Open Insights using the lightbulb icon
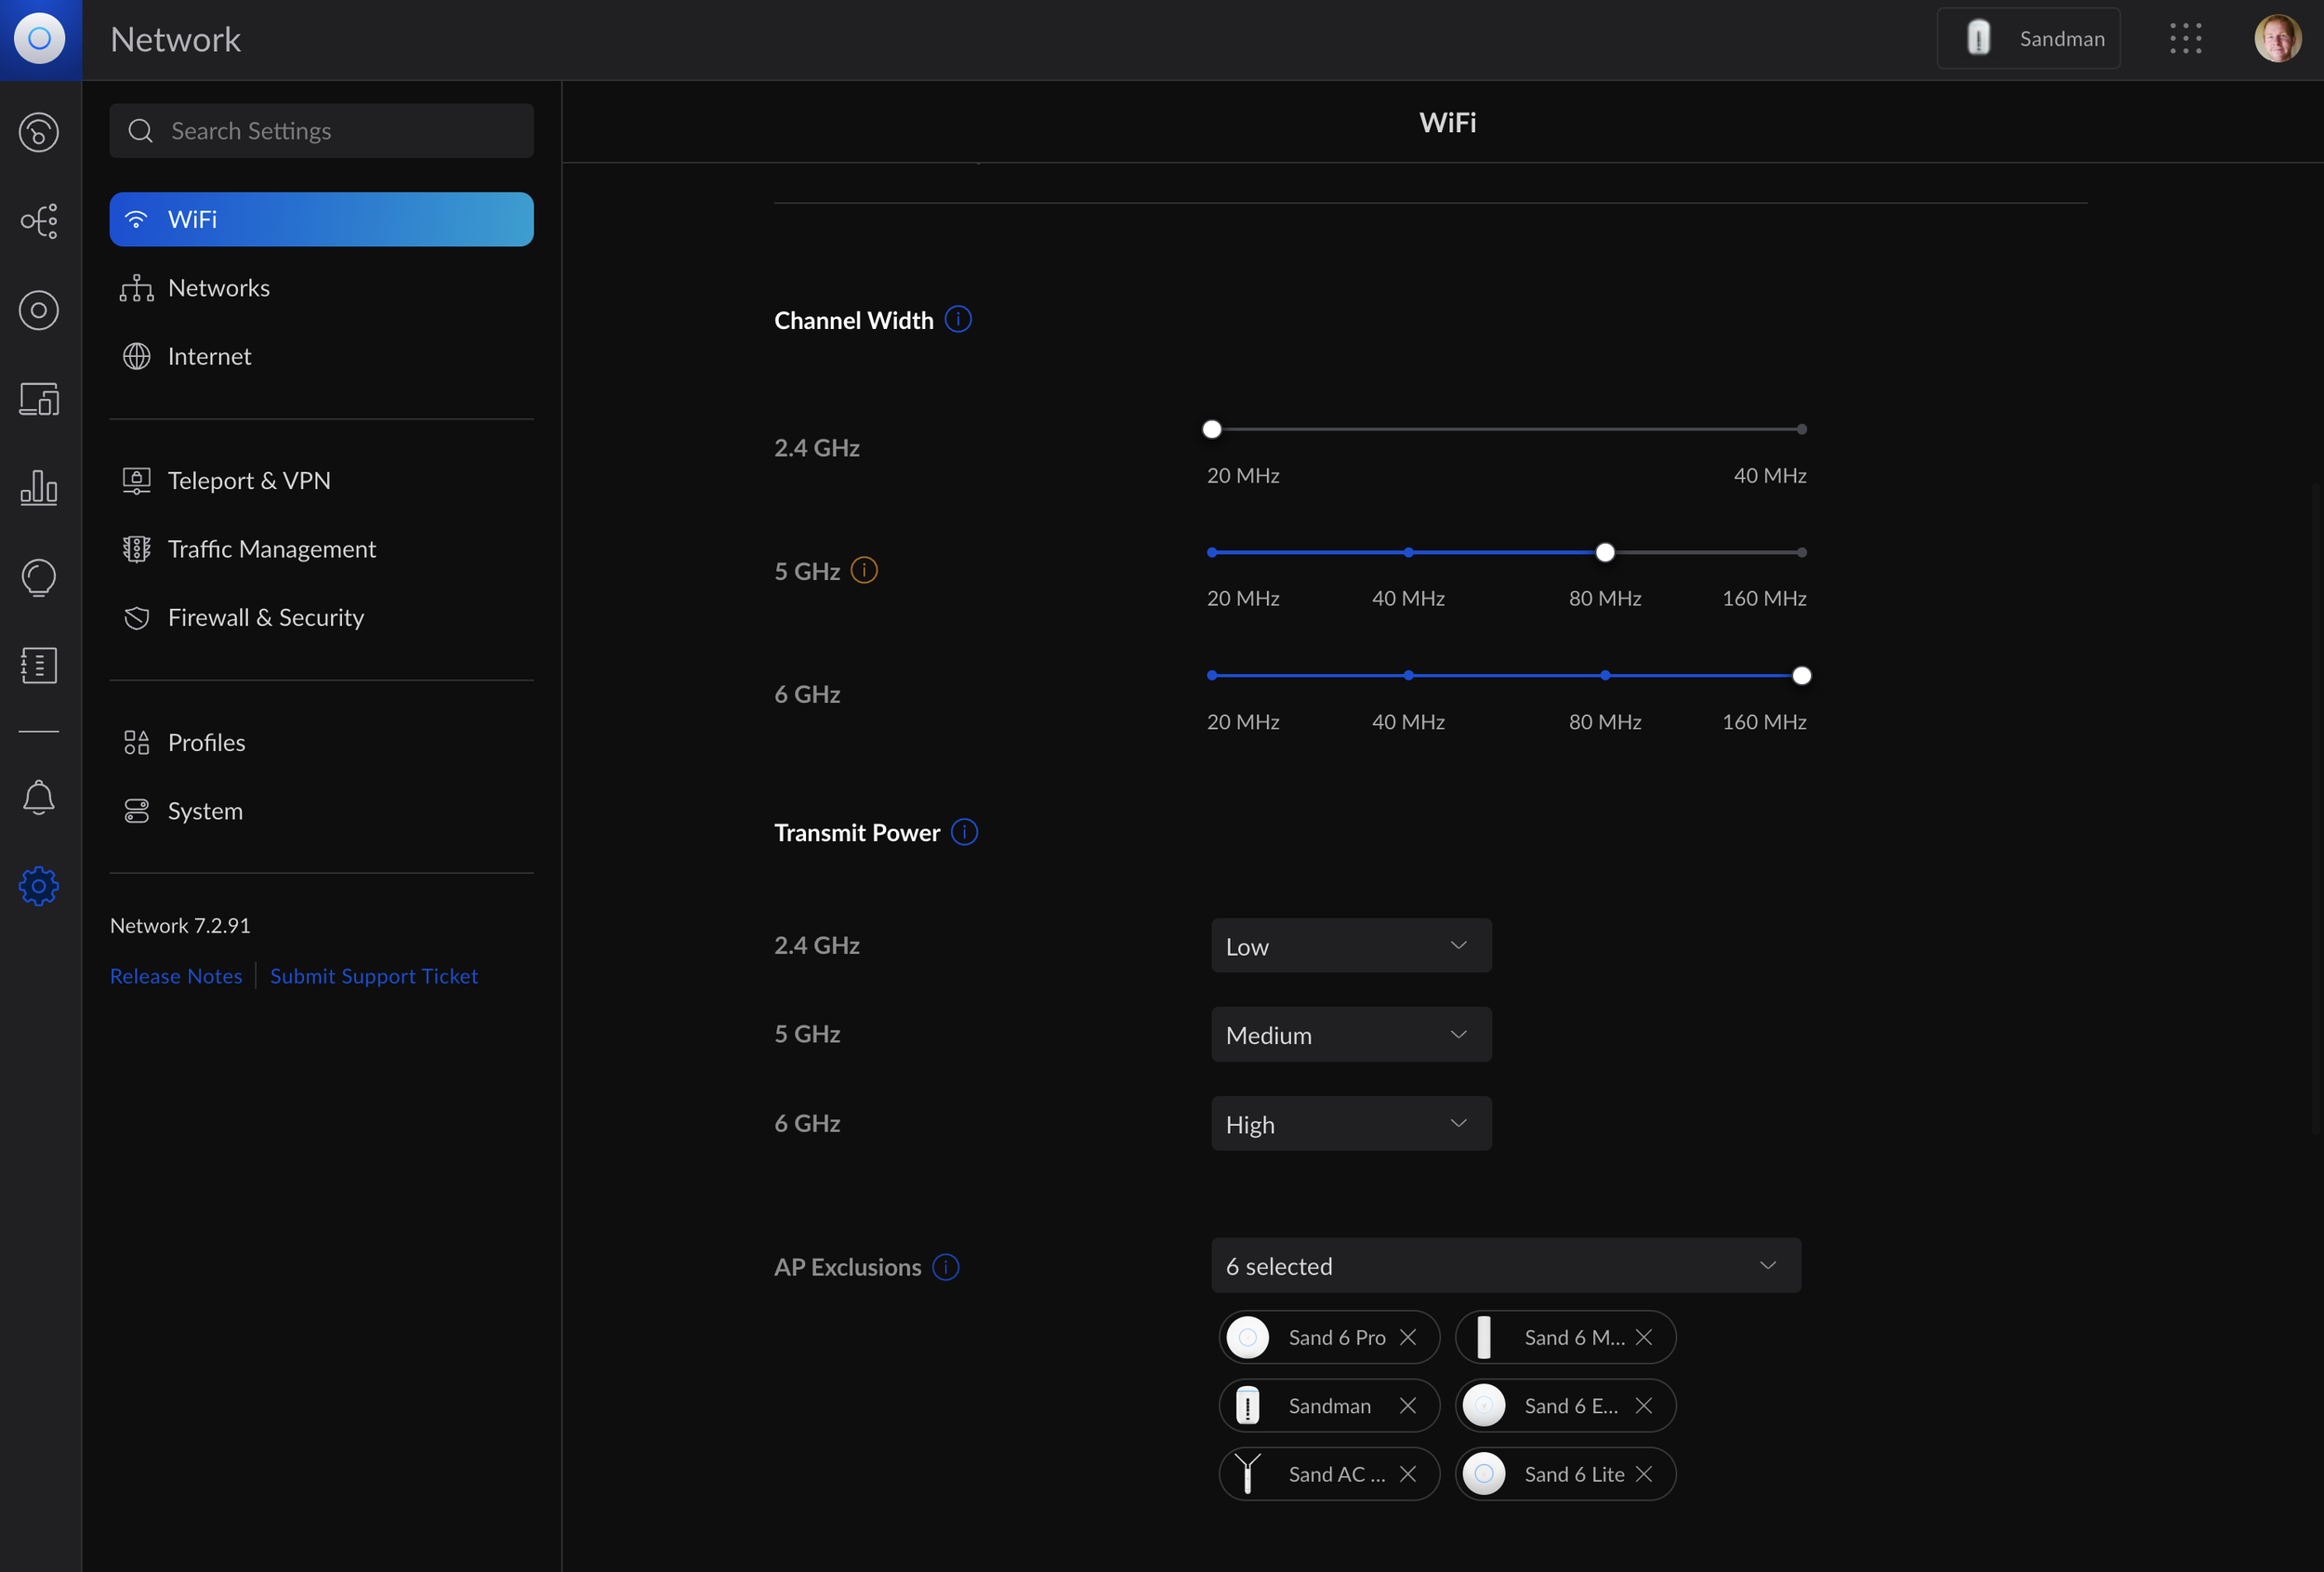Viewport: 2324px width, 1572px height. (x=40, y=577)
